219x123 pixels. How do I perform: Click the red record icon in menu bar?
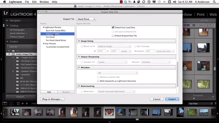pyautogui.click(x=121, y=2)
